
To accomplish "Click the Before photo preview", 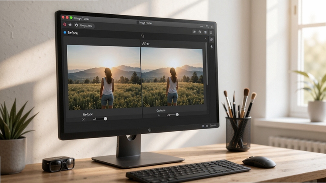I will point(104,78).
